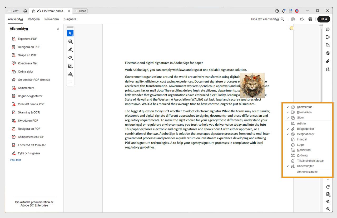
Task: Open the Meny hamburger menu
Action: (x=13, y=11)
